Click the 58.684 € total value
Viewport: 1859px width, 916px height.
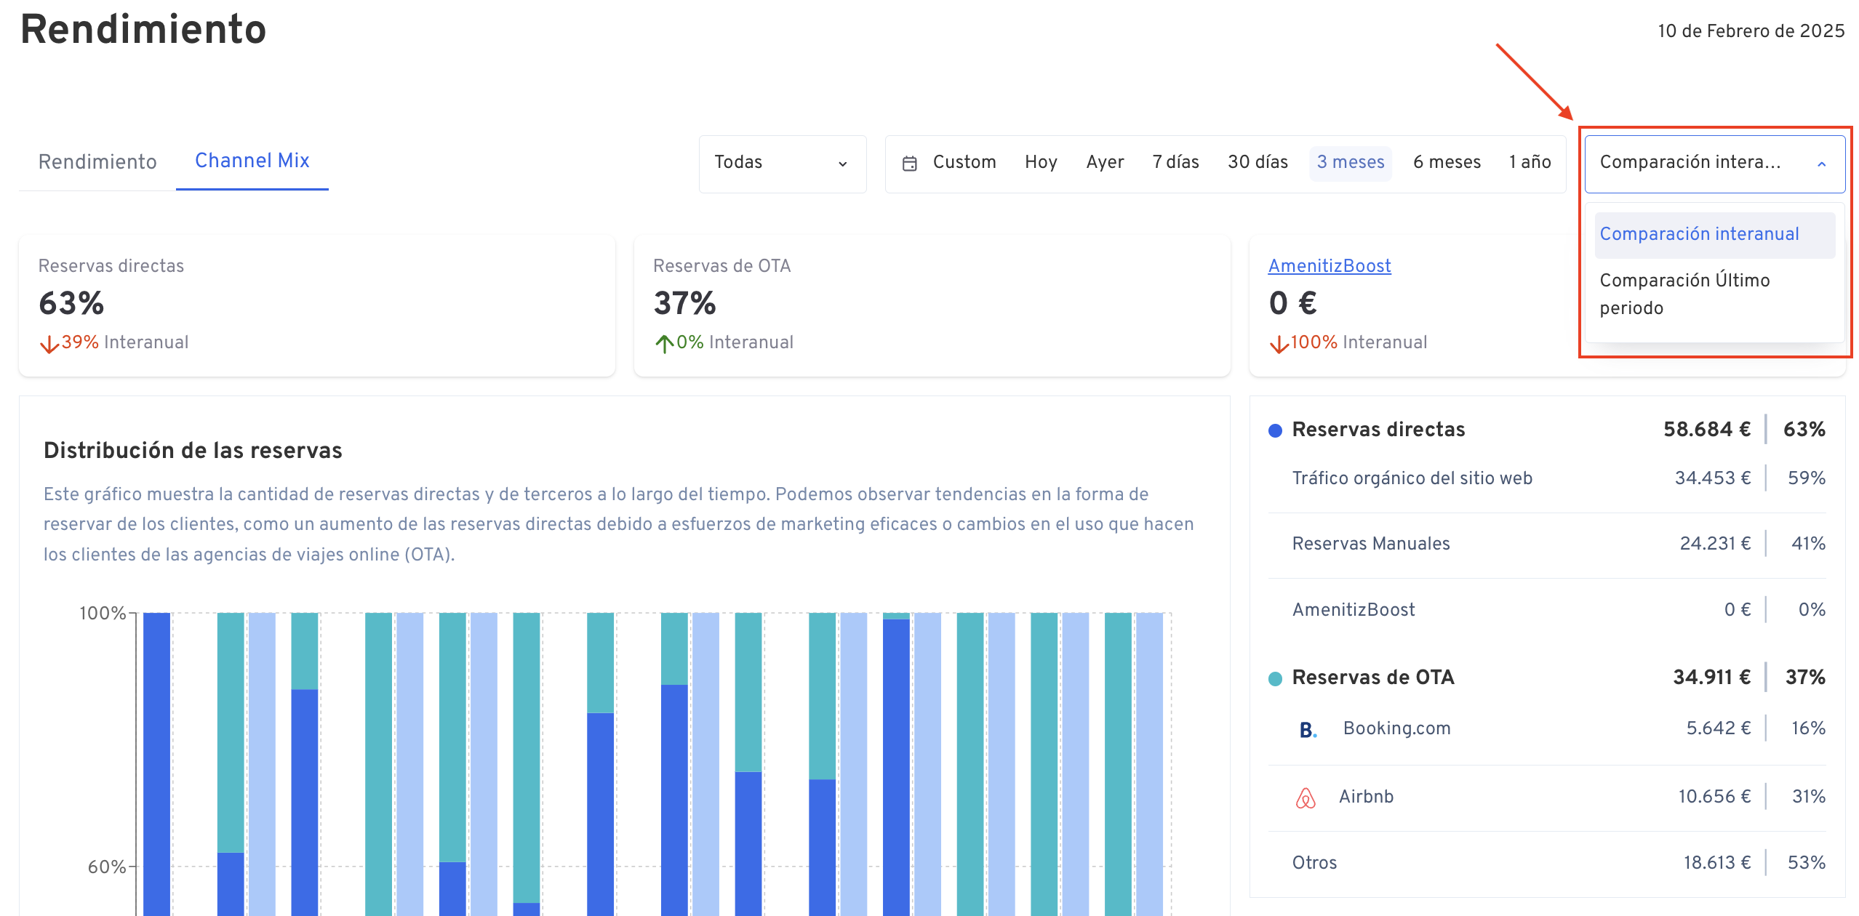(x=1706, y=430)
